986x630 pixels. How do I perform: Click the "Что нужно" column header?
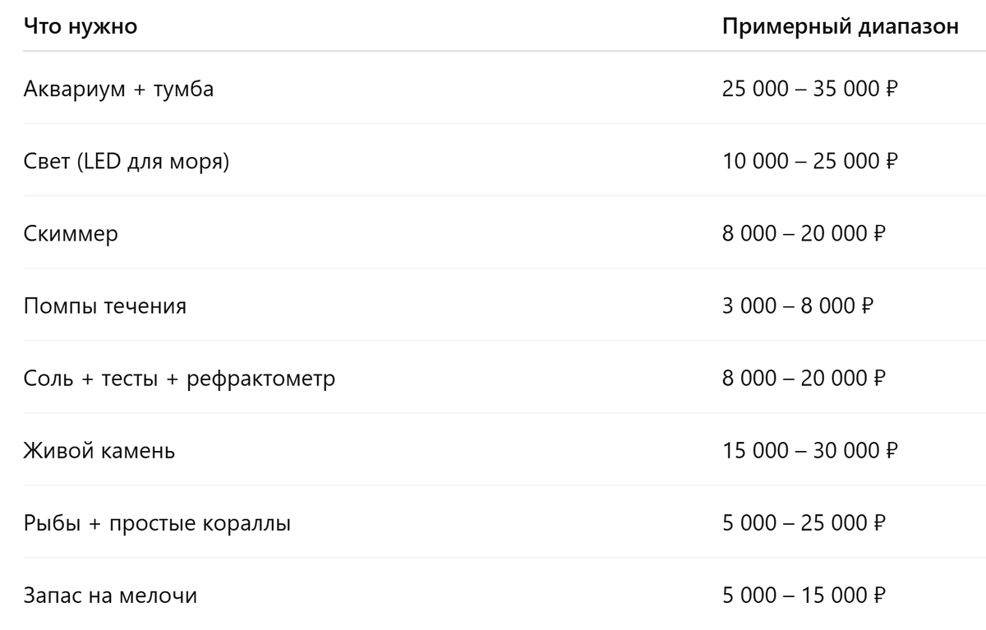click(x=81, y=26)
